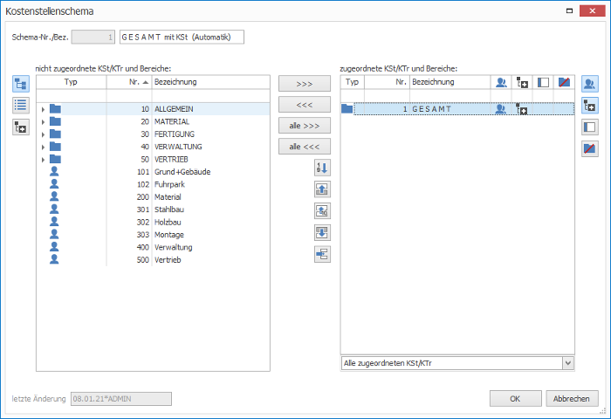Viewport: 611px width, 419px height.
Task: Click person icon of Stahlbau row
Action: tap(54, 209)
